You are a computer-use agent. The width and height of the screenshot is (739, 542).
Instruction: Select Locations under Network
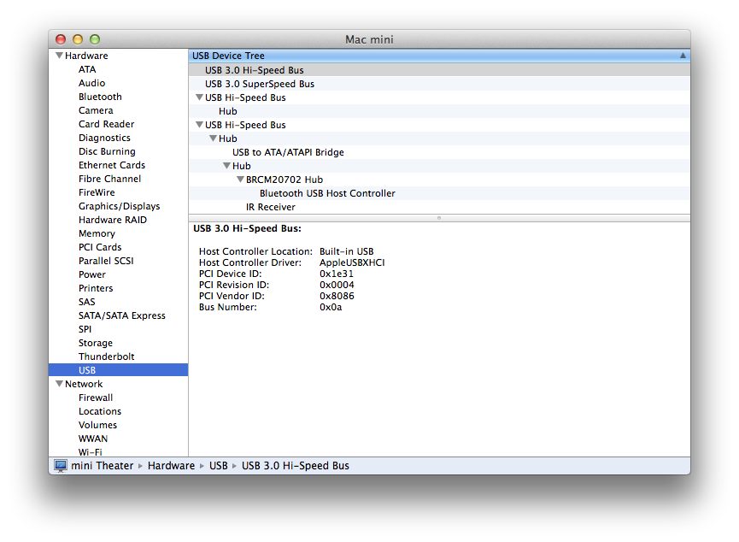coord(100,411)
